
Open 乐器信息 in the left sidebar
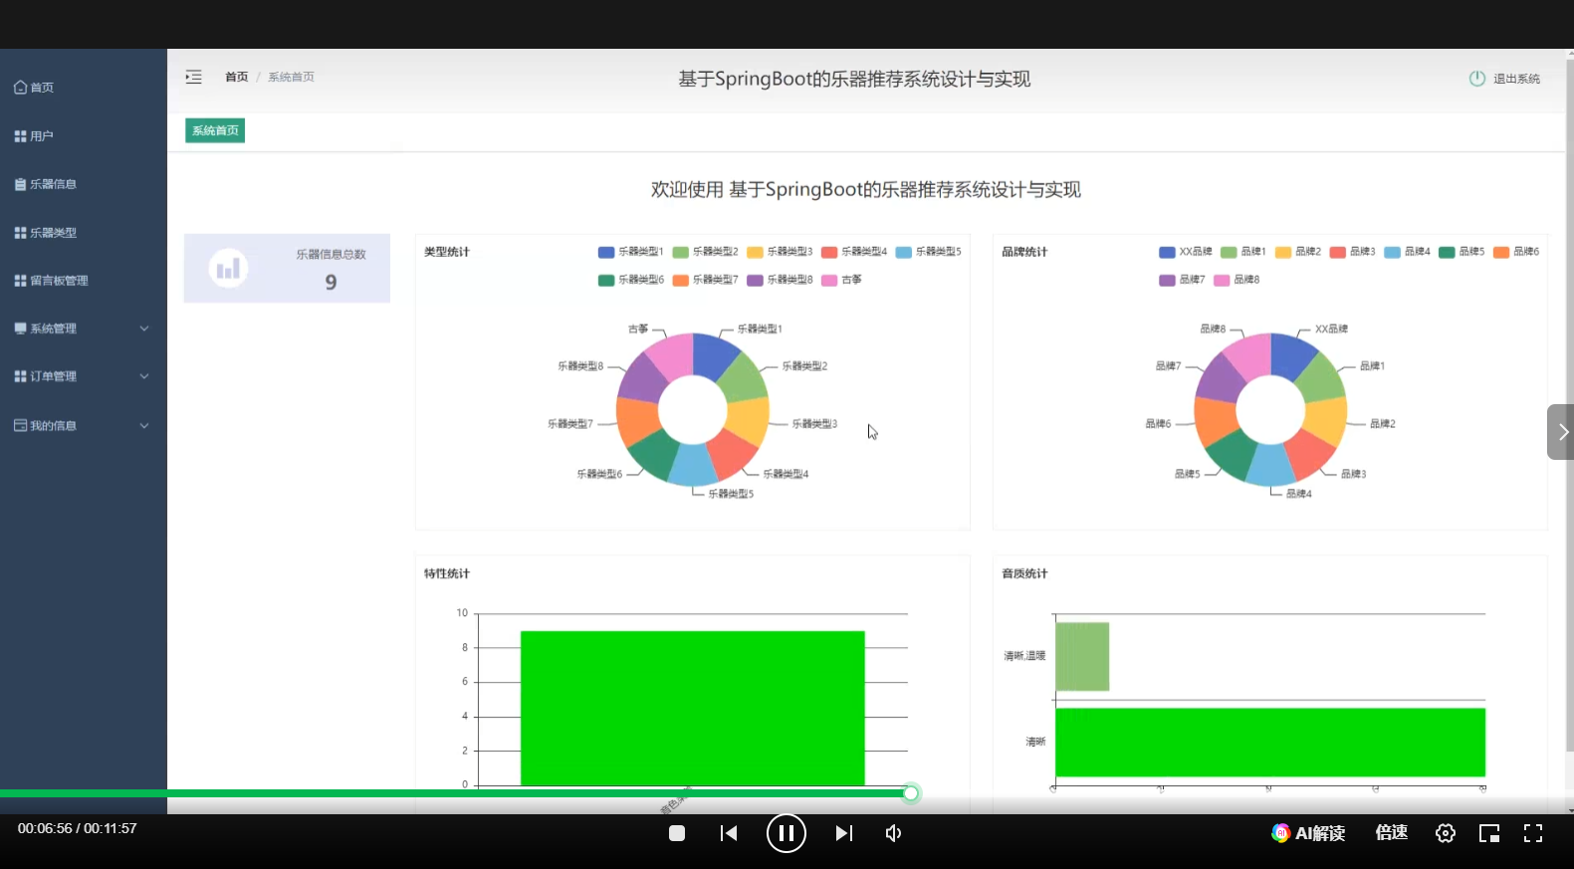[x=46, y=184]
